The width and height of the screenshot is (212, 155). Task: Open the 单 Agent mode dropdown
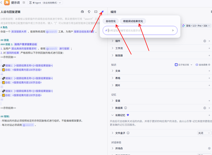(47, 3)
